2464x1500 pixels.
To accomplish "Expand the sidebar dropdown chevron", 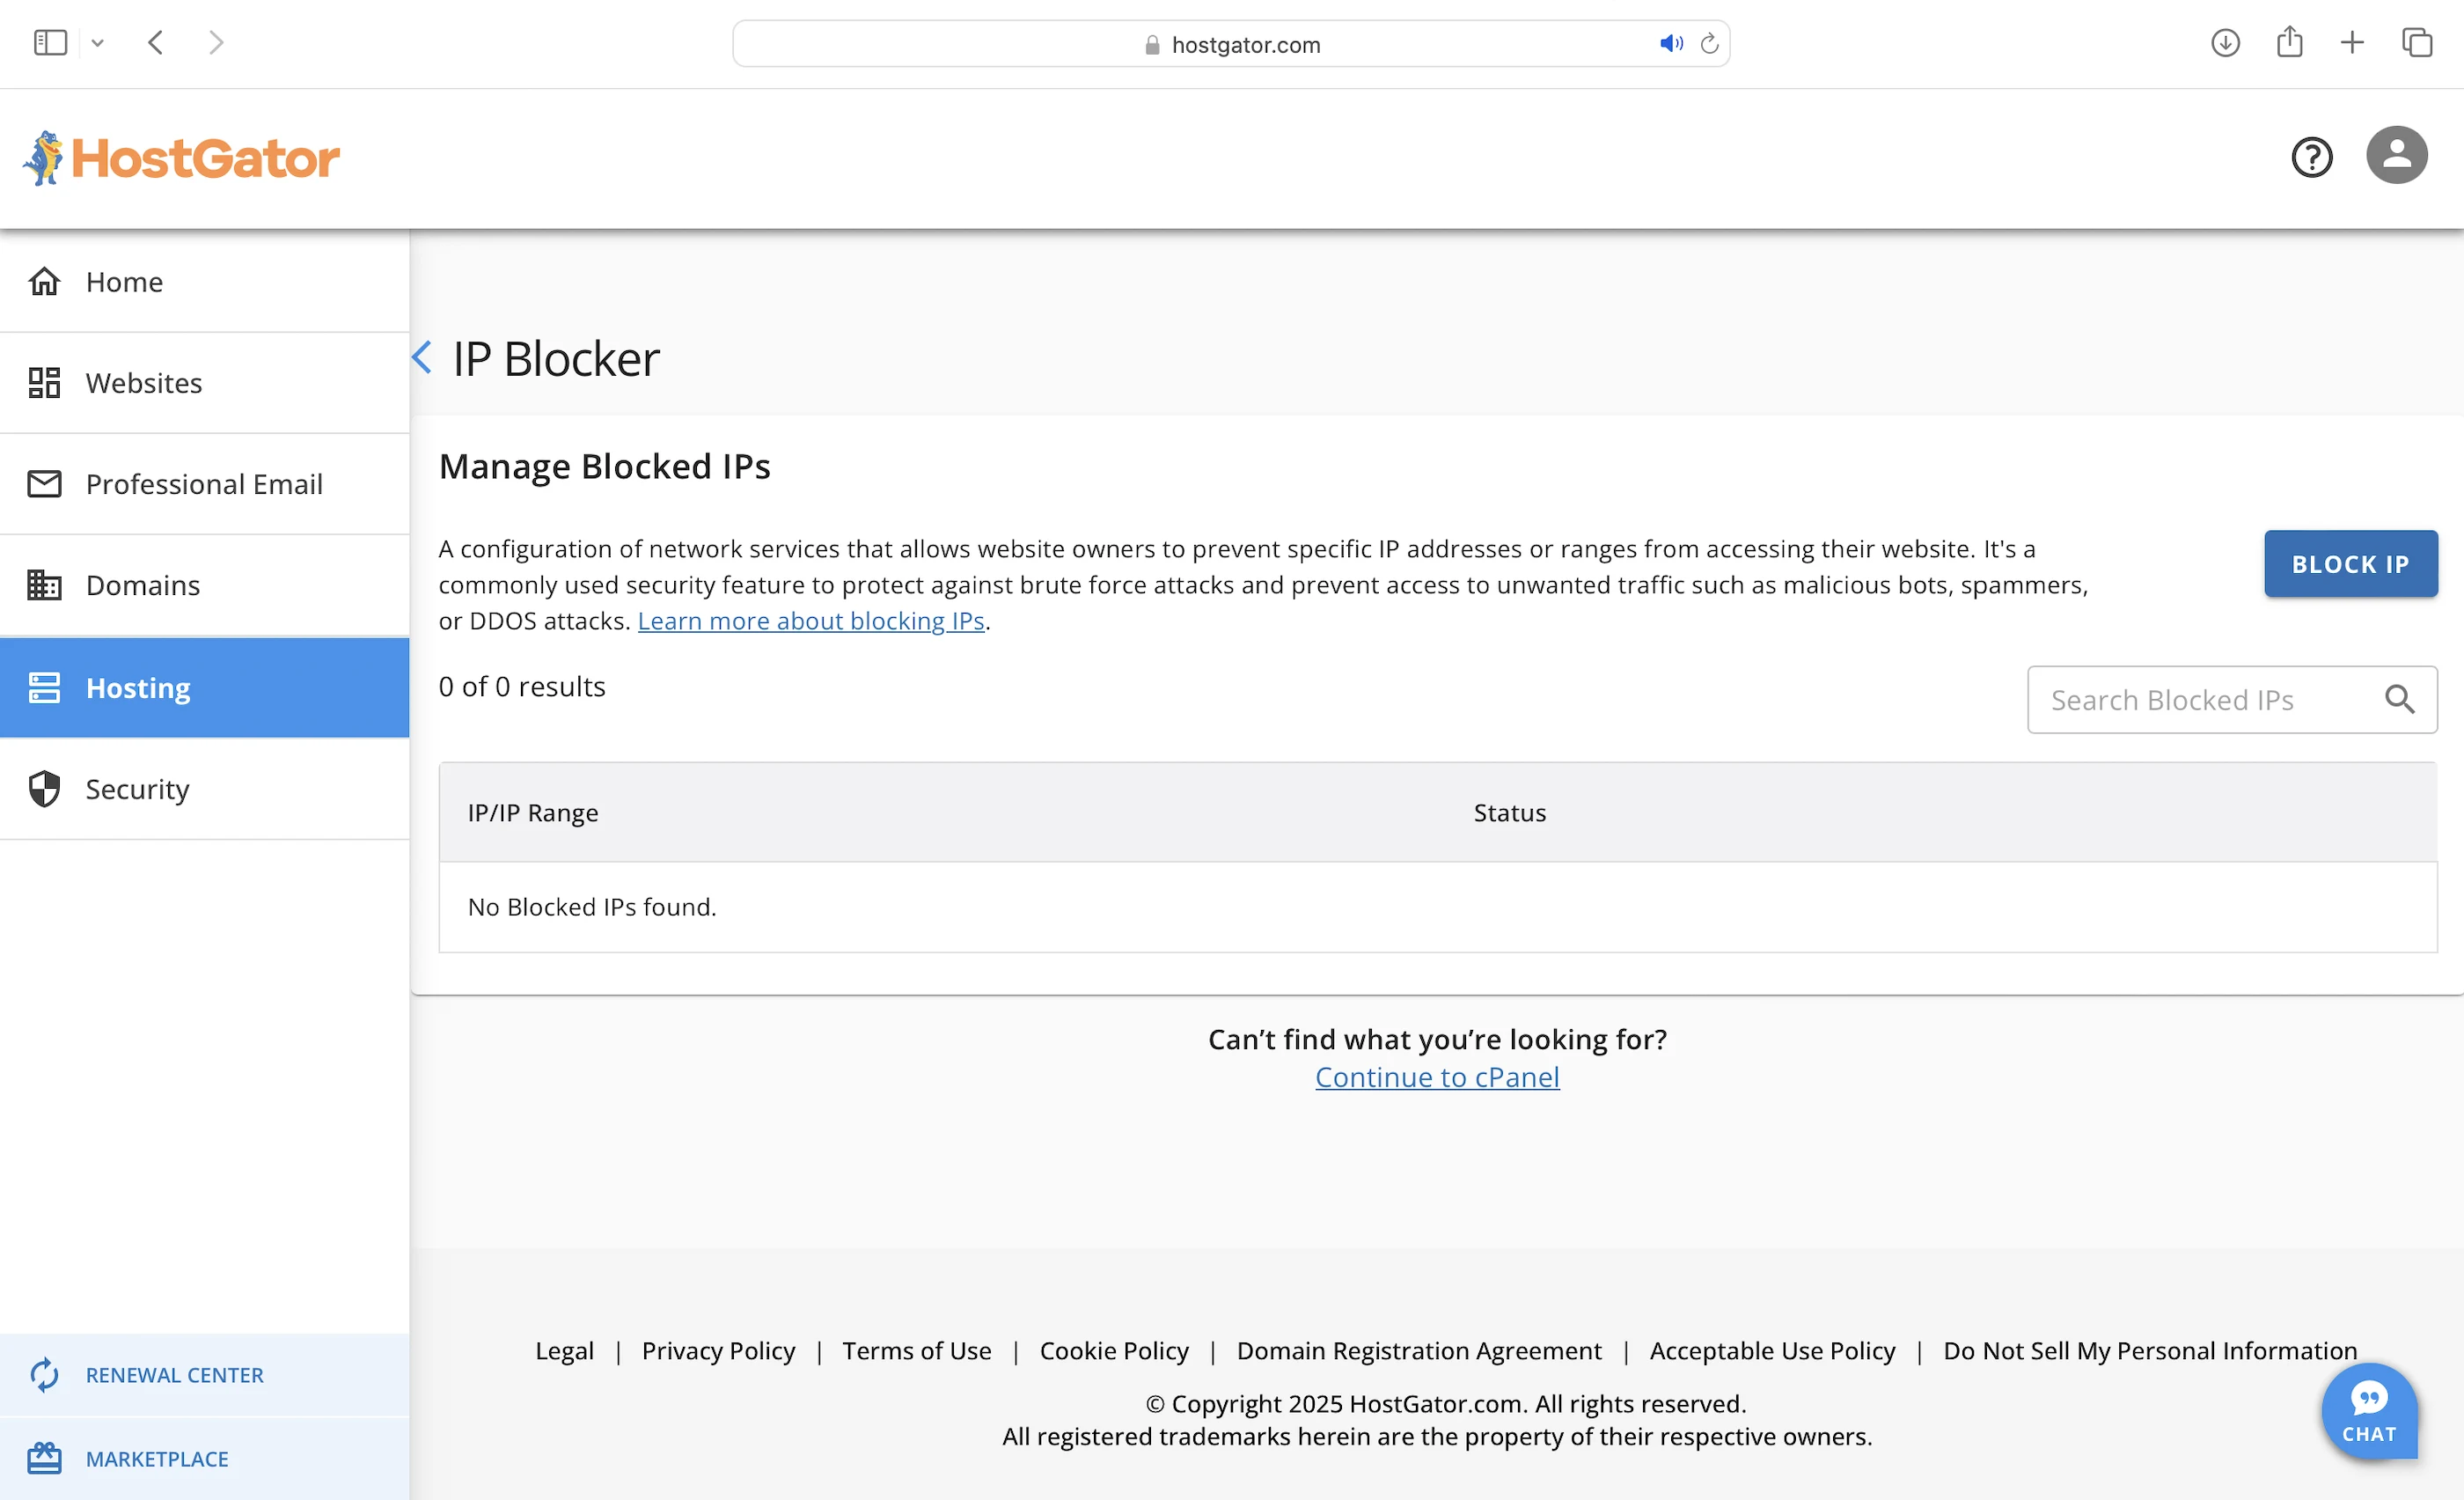I will (x=97, y=43).
